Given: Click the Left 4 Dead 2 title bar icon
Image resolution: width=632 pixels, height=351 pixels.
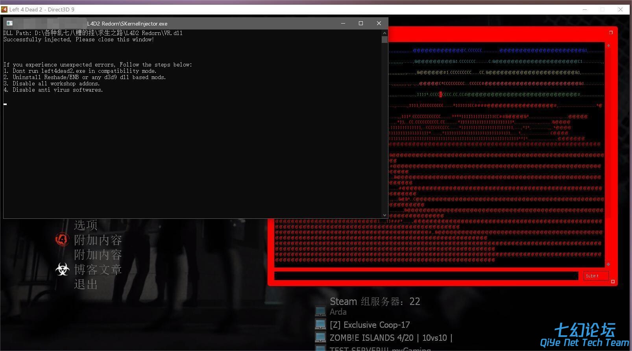Looking at the screenshot, I should [4, 9].
